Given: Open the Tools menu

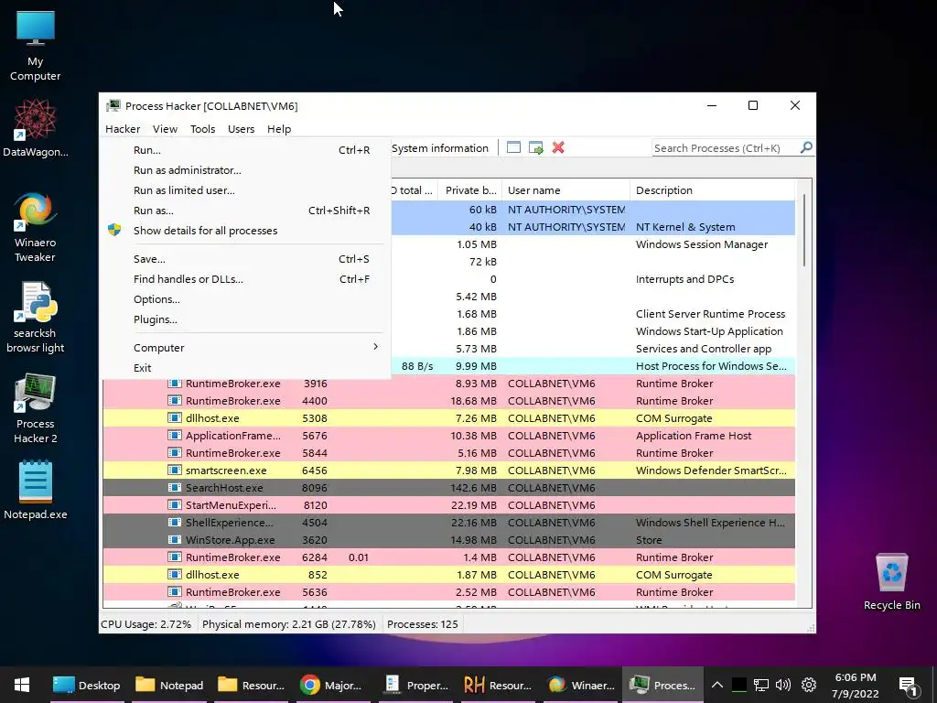Looking at the screenshot, I should (202, 128).
